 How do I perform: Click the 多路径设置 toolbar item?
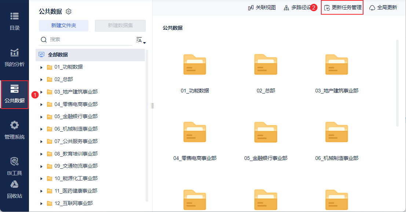(298, 8)
